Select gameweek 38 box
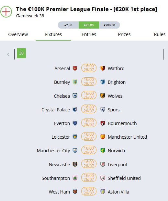This screenshot has height=201, width=168. 21,53
